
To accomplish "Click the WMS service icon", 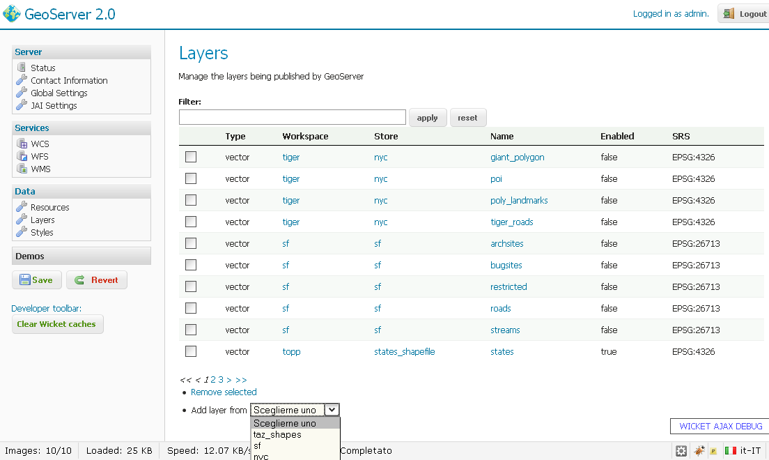I will (x=22, y=169).
